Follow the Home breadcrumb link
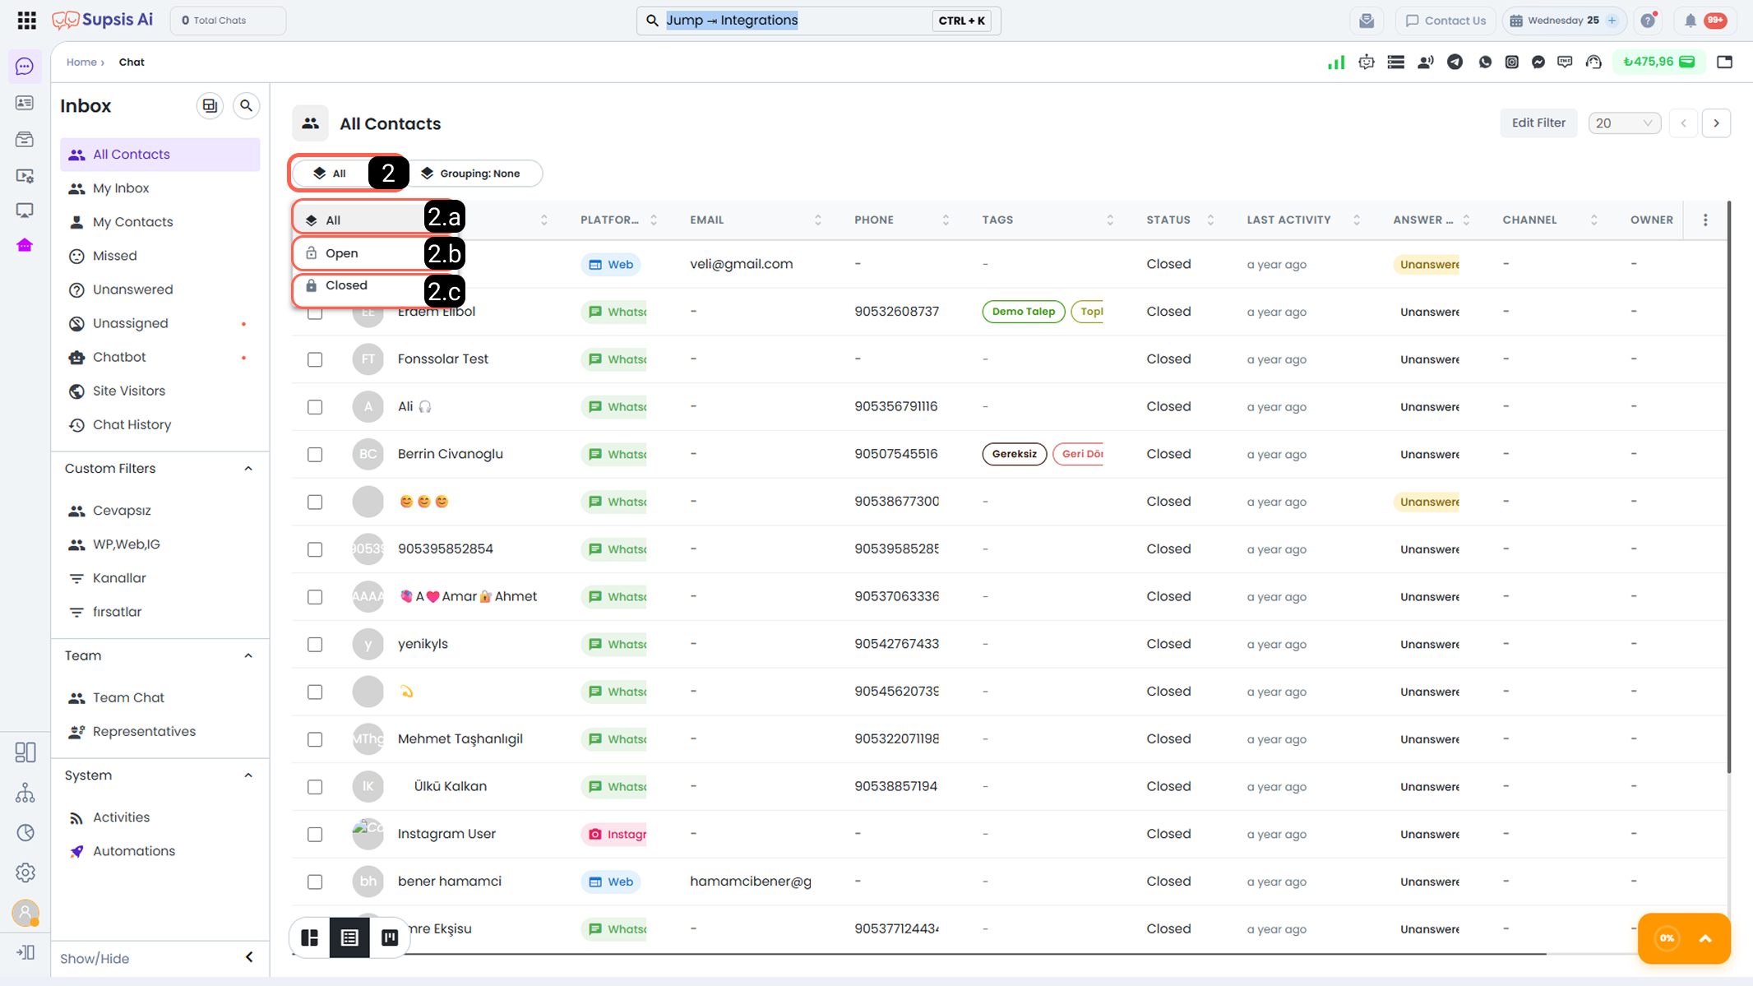This screenshot has height=986, width=1753. click(x=81, y=62)
